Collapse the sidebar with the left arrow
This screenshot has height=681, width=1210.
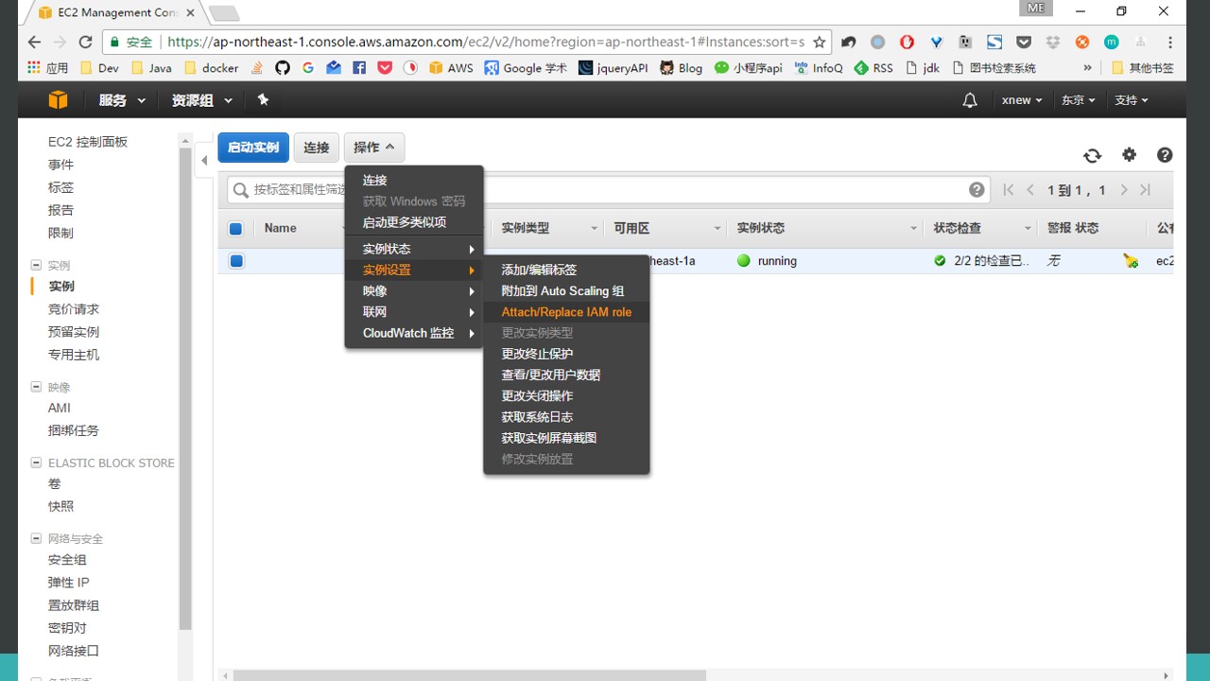(x=204, y=161)
